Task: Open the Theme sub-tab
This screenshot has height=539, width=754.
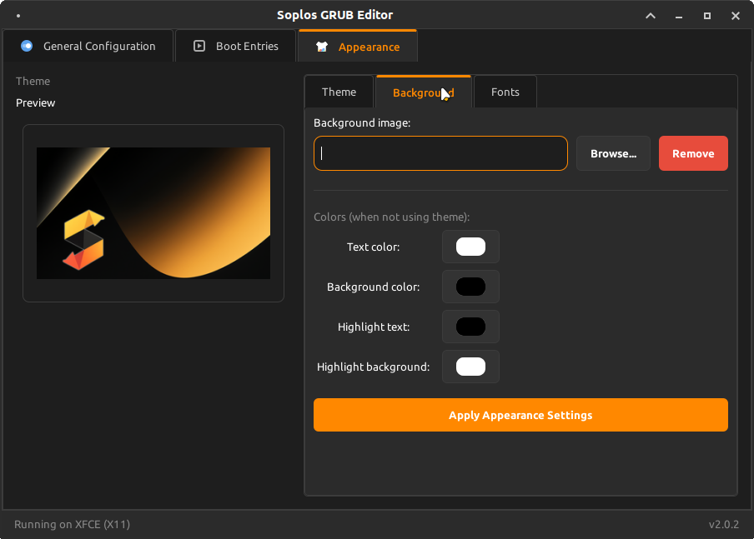Action: click(x=339, y=92)
